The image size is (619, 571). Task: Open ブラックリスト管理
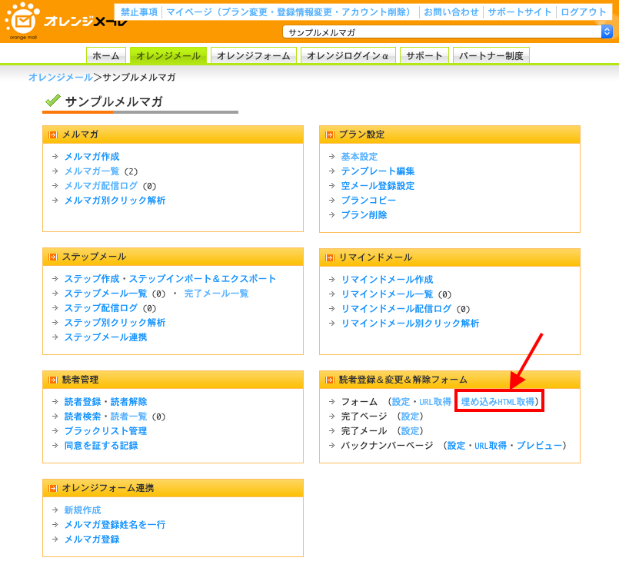click(106, 431)
